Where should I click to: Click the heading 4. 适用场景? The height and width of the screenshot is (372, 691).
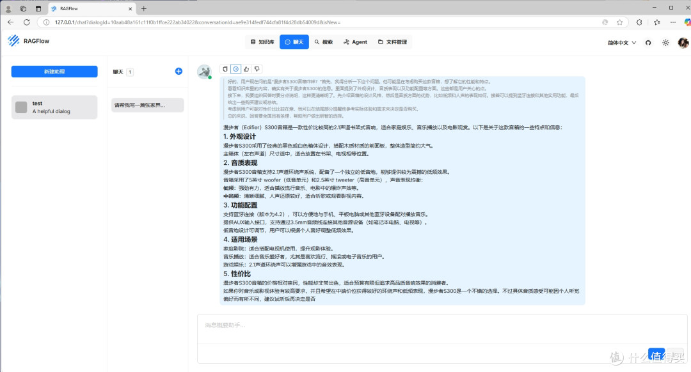point(240,240)
